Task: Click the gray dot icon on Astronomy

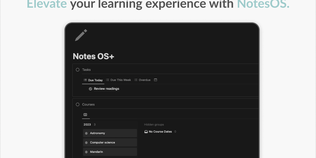Action: coord(86,133)
